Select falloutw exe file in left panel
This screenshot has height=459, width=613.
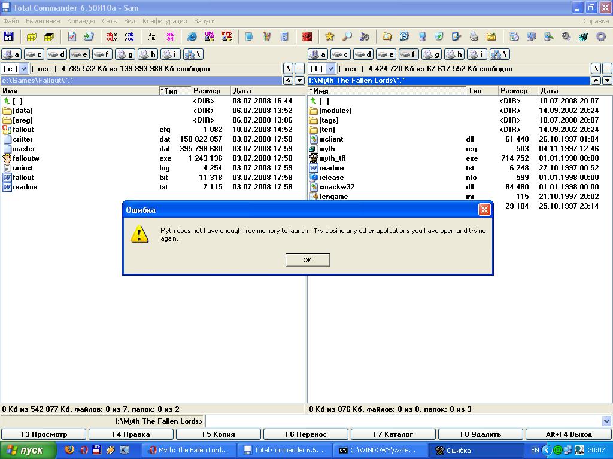tap(153, 158)
